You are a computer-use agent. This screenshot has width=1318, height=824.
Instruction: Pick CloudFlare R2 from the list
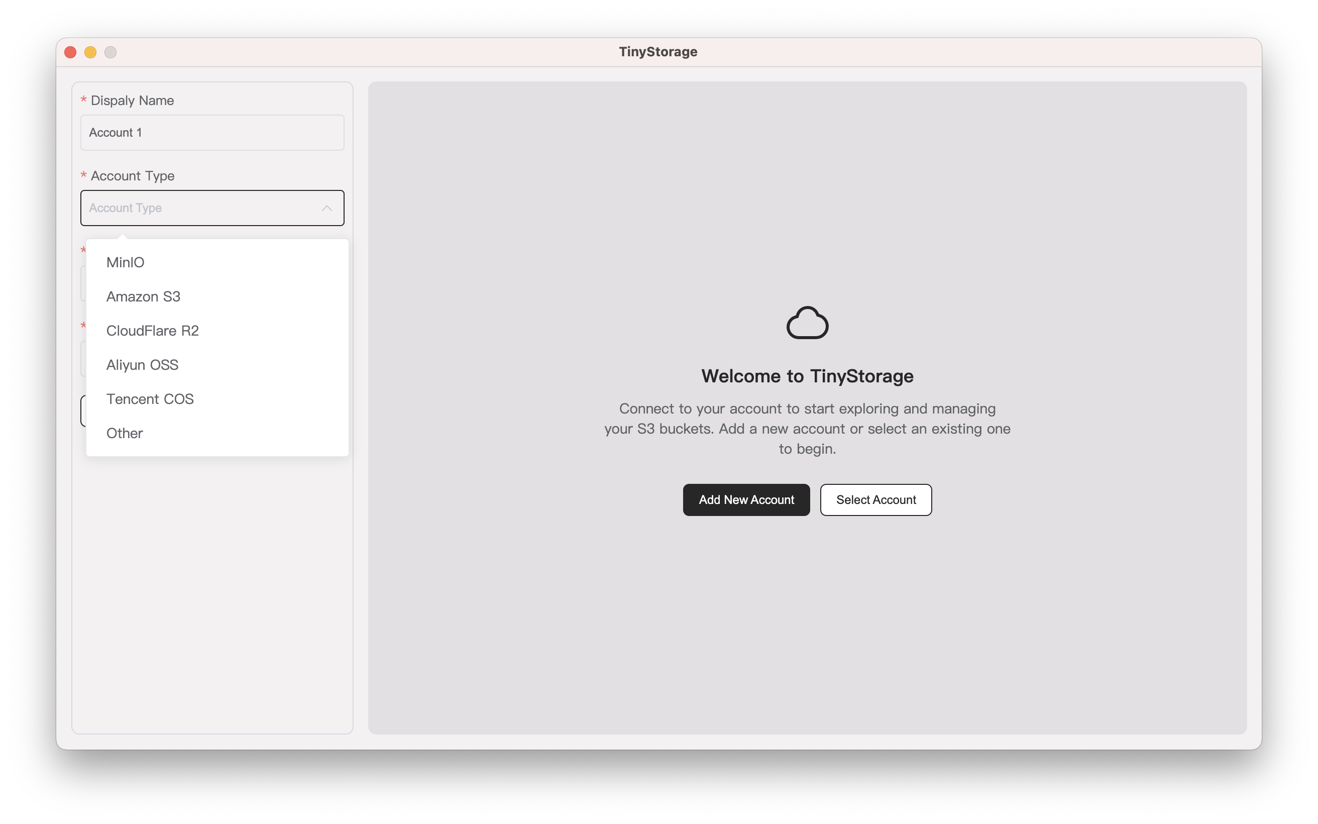217,331
